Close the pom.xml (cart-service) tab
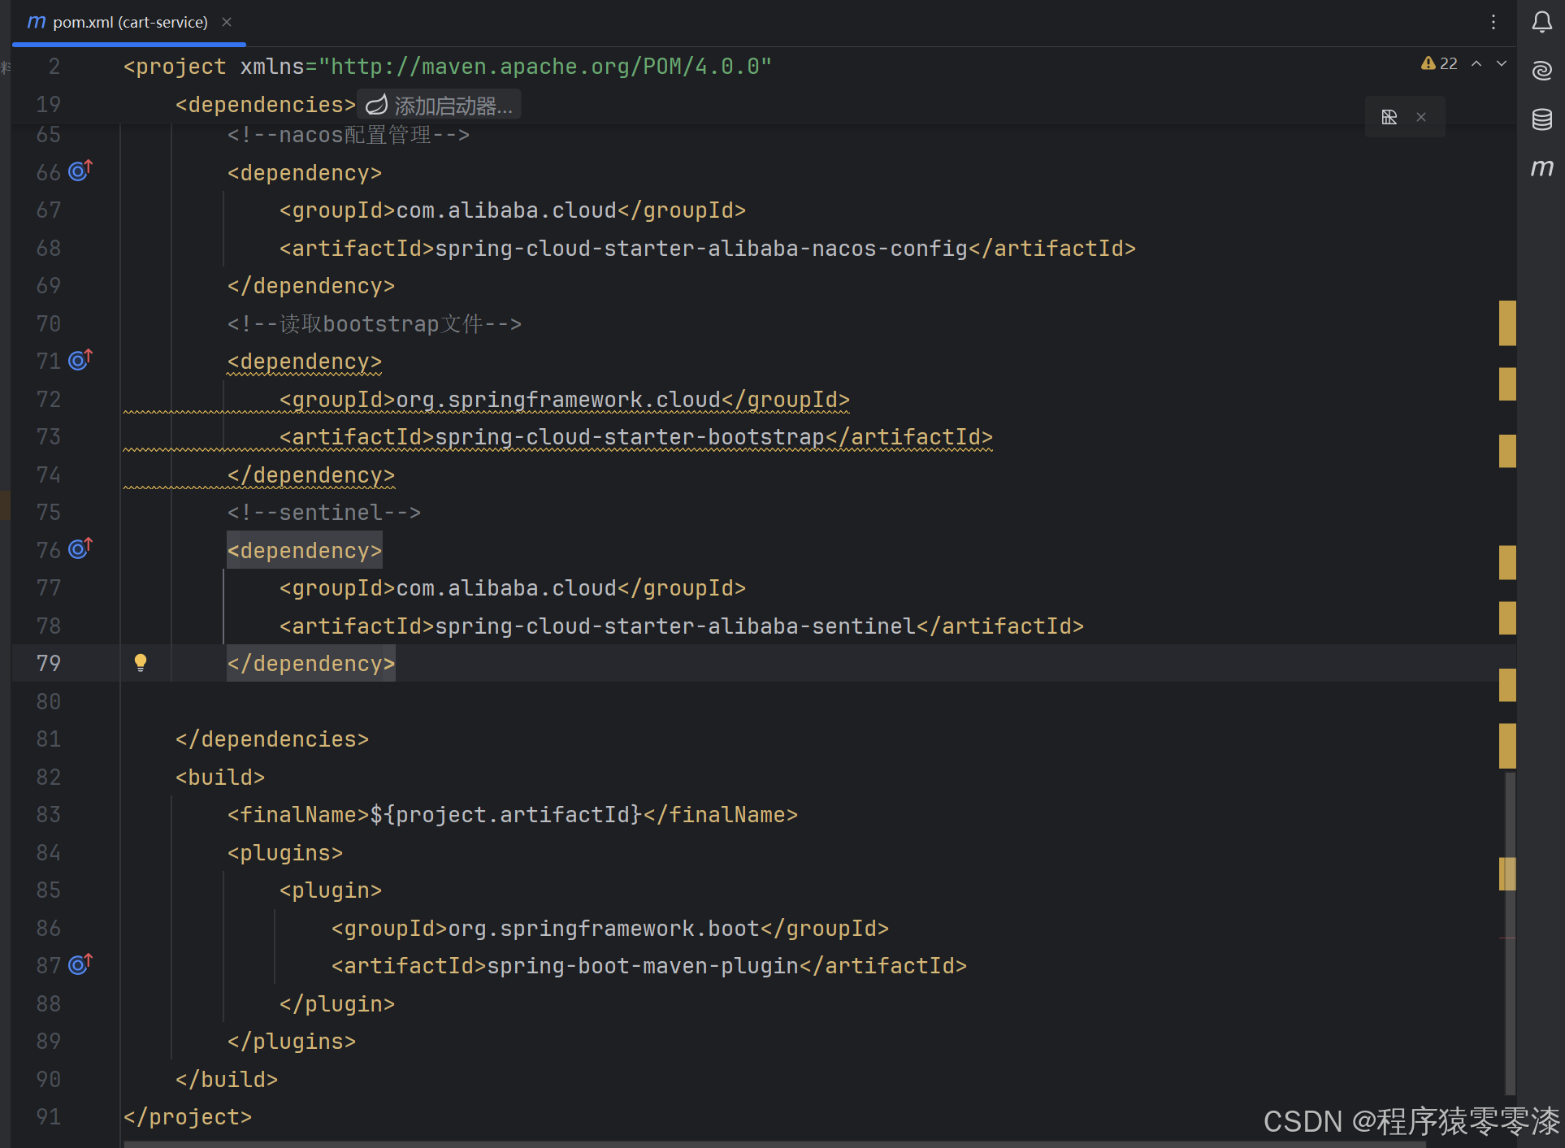 [227, 22]
